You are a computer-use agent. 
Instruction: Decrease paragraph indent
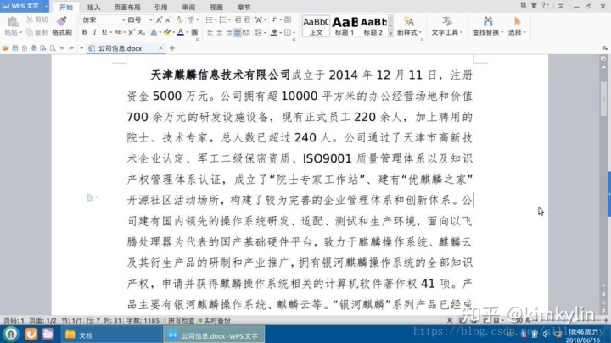(x=238, y=19)
